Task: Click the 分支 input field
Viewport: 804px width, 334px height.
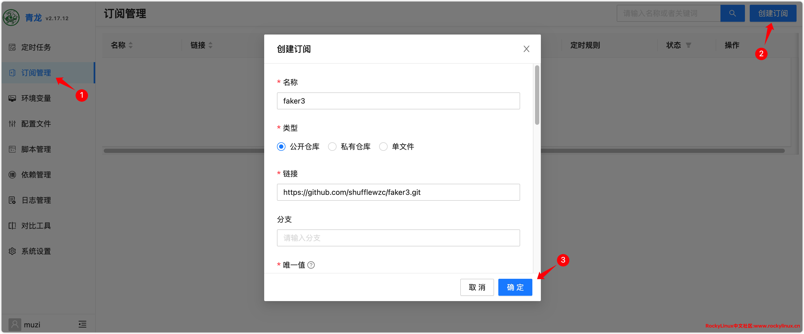Action: [398, 238]
